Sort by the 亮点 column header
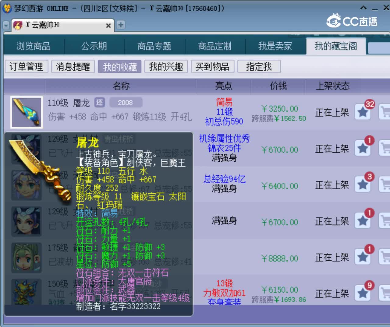390x327 pixels. 224,86
